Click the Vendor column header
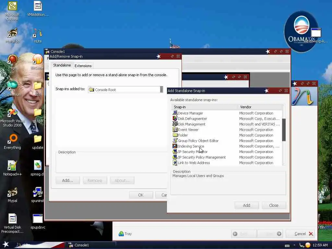The height and width of the screenshot is (249, 332). (260, 107)
